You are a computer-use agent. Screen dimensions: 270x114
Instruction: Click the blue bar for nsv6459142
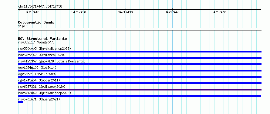[x=140, y=58]
